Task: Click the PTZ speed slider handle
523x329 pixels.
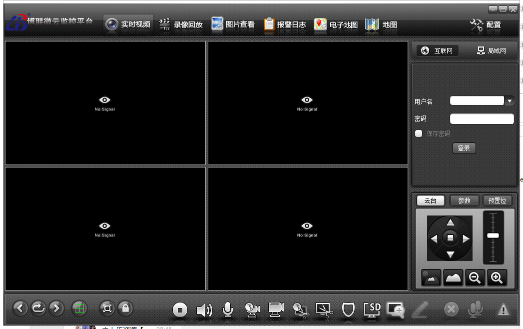Action: click(x=493, y=235)
